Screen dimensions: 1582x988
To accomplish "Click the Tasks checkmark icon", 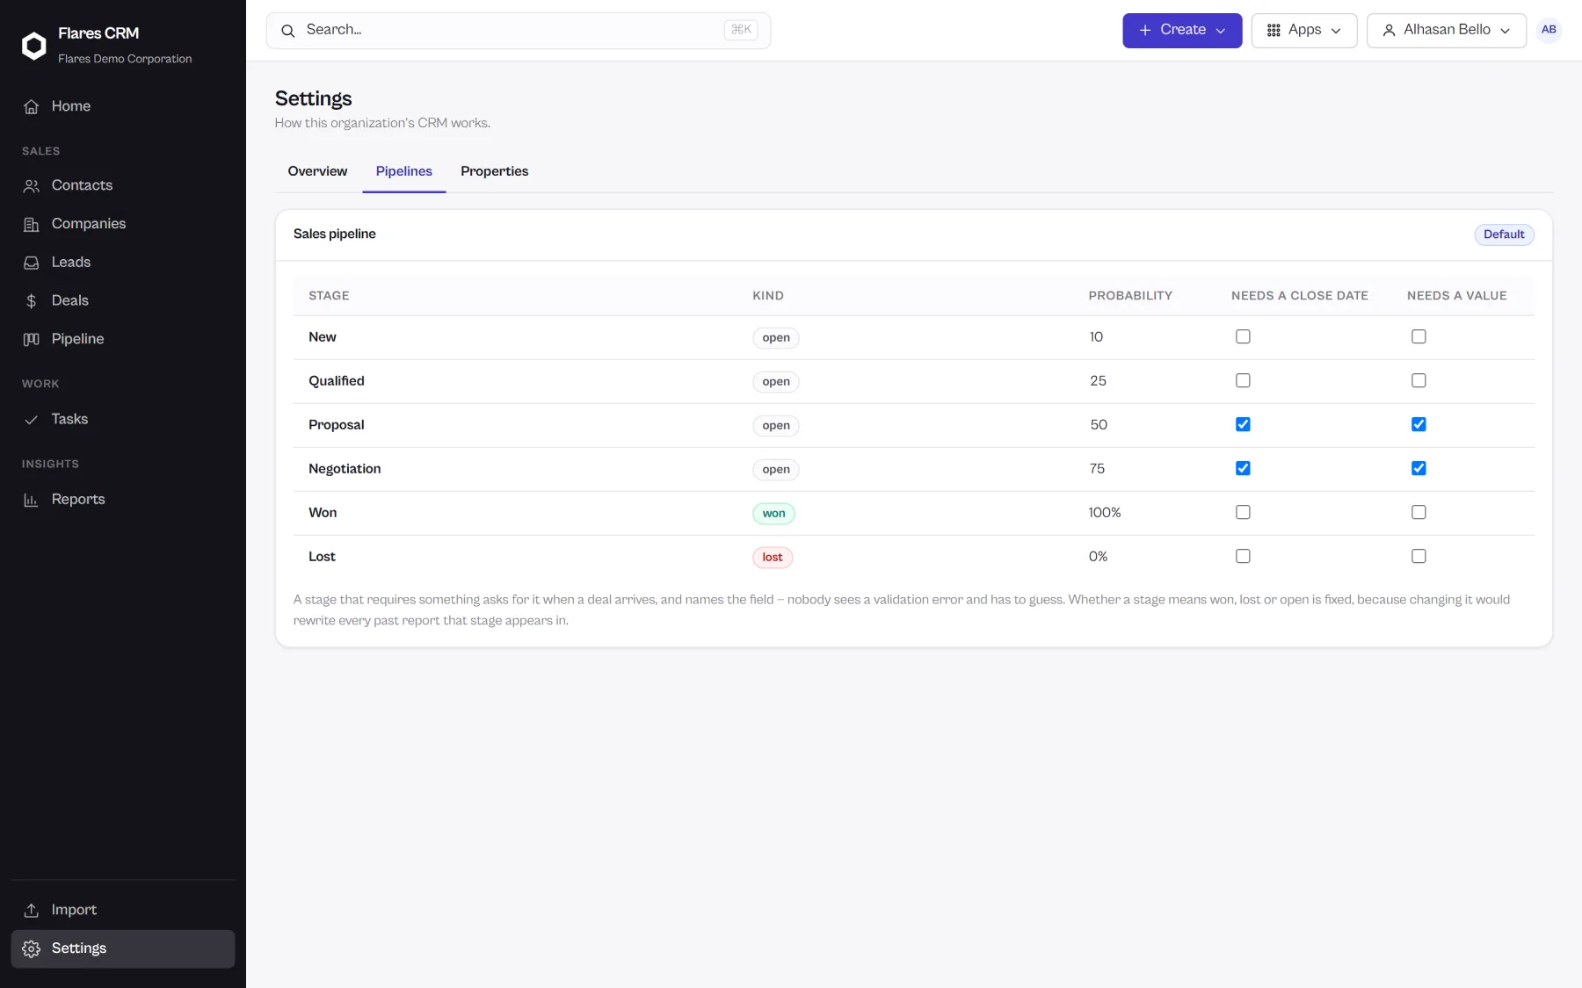I will (x=32, y=420).
